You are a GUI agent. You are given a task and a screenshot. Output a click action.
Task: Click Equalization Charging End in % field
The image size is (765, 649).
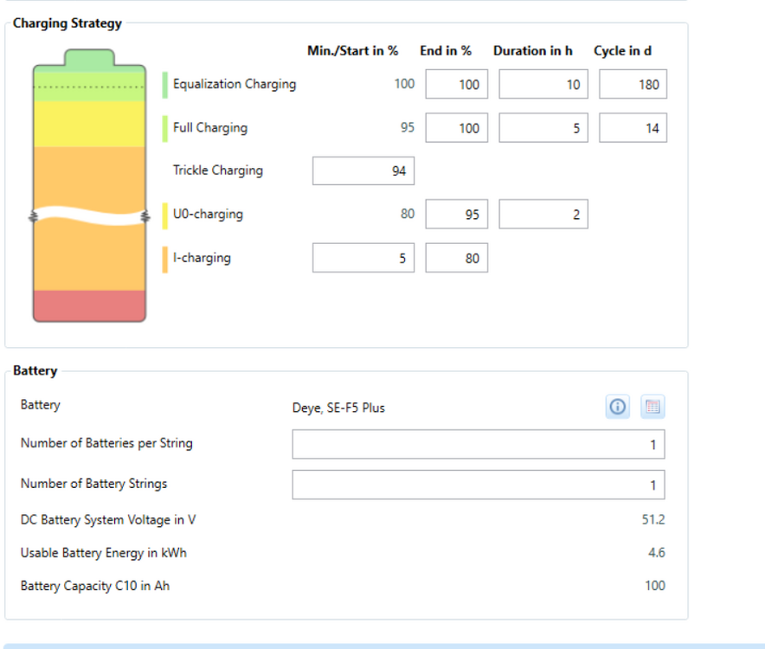(x=456, y=84)
